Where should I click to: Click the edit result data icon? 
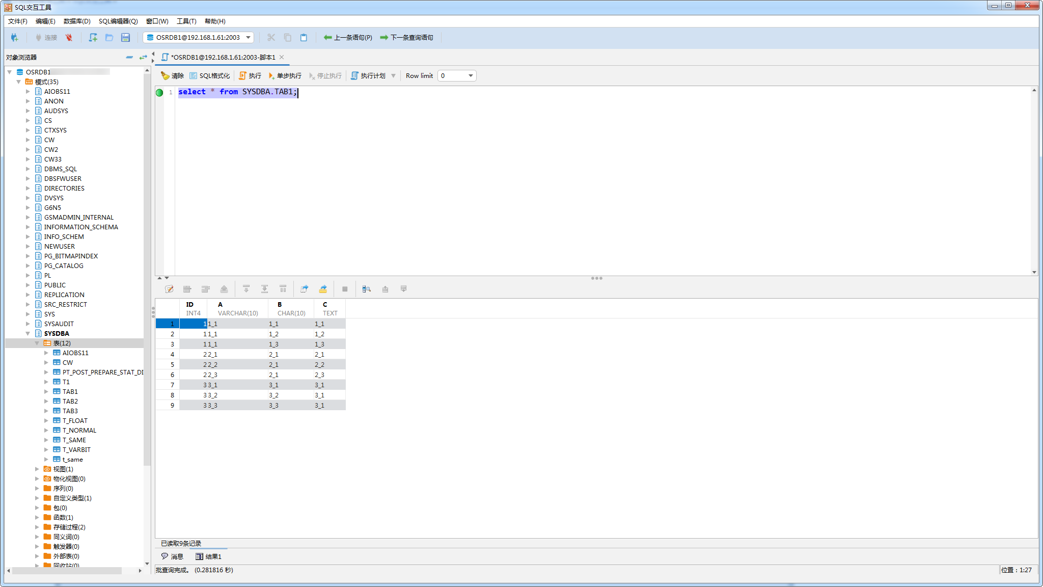(x=169, y=289)
